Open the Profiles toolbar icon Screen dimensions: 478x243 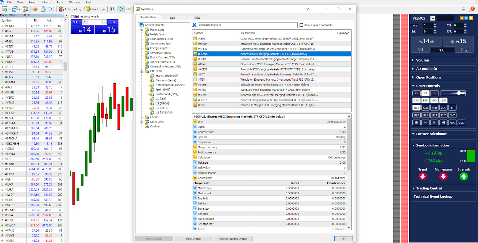pos(14,9)
